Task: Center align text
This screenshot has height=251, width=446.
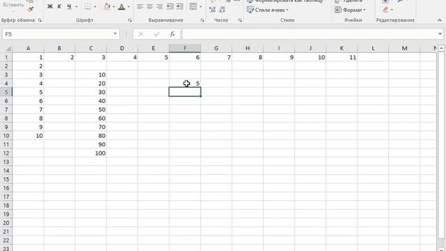Action: 150,6
